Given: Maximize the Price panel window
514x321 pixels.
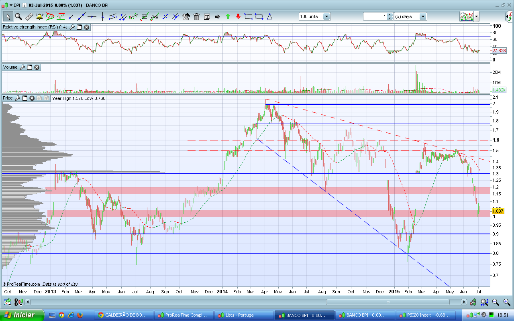Looking at the screenshot, I should 25,98.
